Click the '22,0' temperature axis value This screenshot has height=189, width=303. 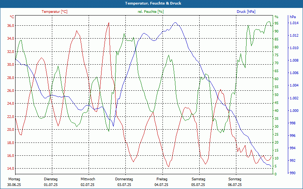pyautogui.click(x=11, y=117)
